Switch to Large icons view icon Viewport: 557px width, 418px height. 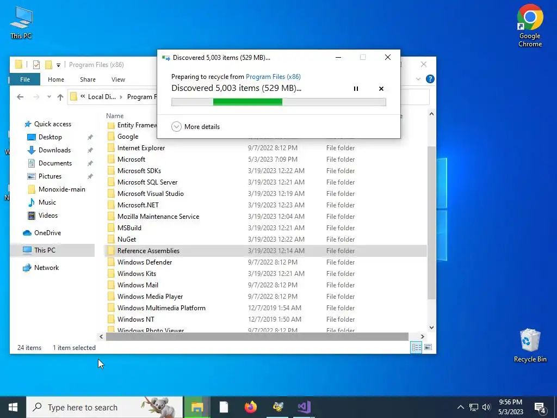click(x=428, y=347)
